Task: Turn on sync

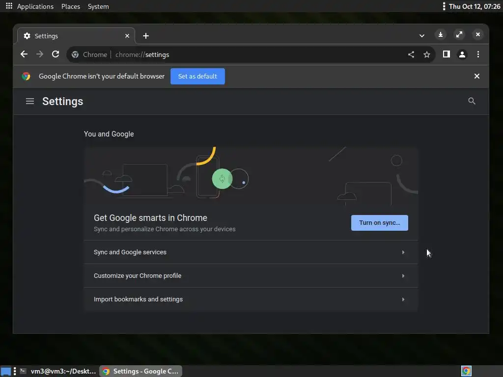Action: point(380,223)
